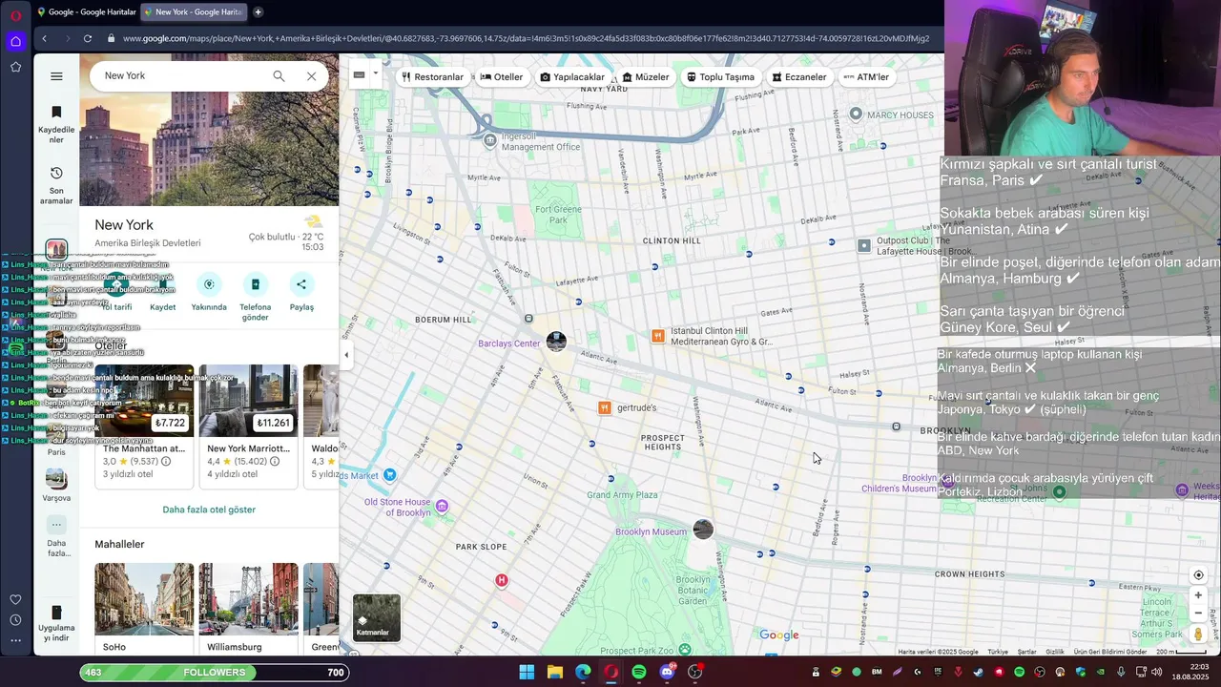Send place to phone via Telefona gönder
Viewport: 1221px width, 687px height.
pos(255,297)
